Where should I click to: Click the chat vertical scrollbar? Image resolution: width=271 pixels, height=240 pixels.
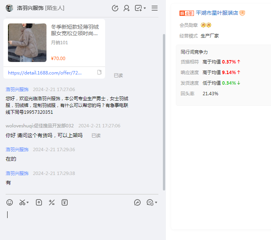[x=164, y=112]
